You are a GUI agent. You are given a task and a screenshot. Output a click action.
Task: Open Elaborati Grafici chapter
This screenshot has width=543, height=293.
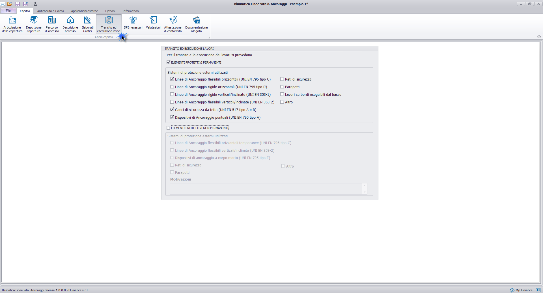click(87, 24)
